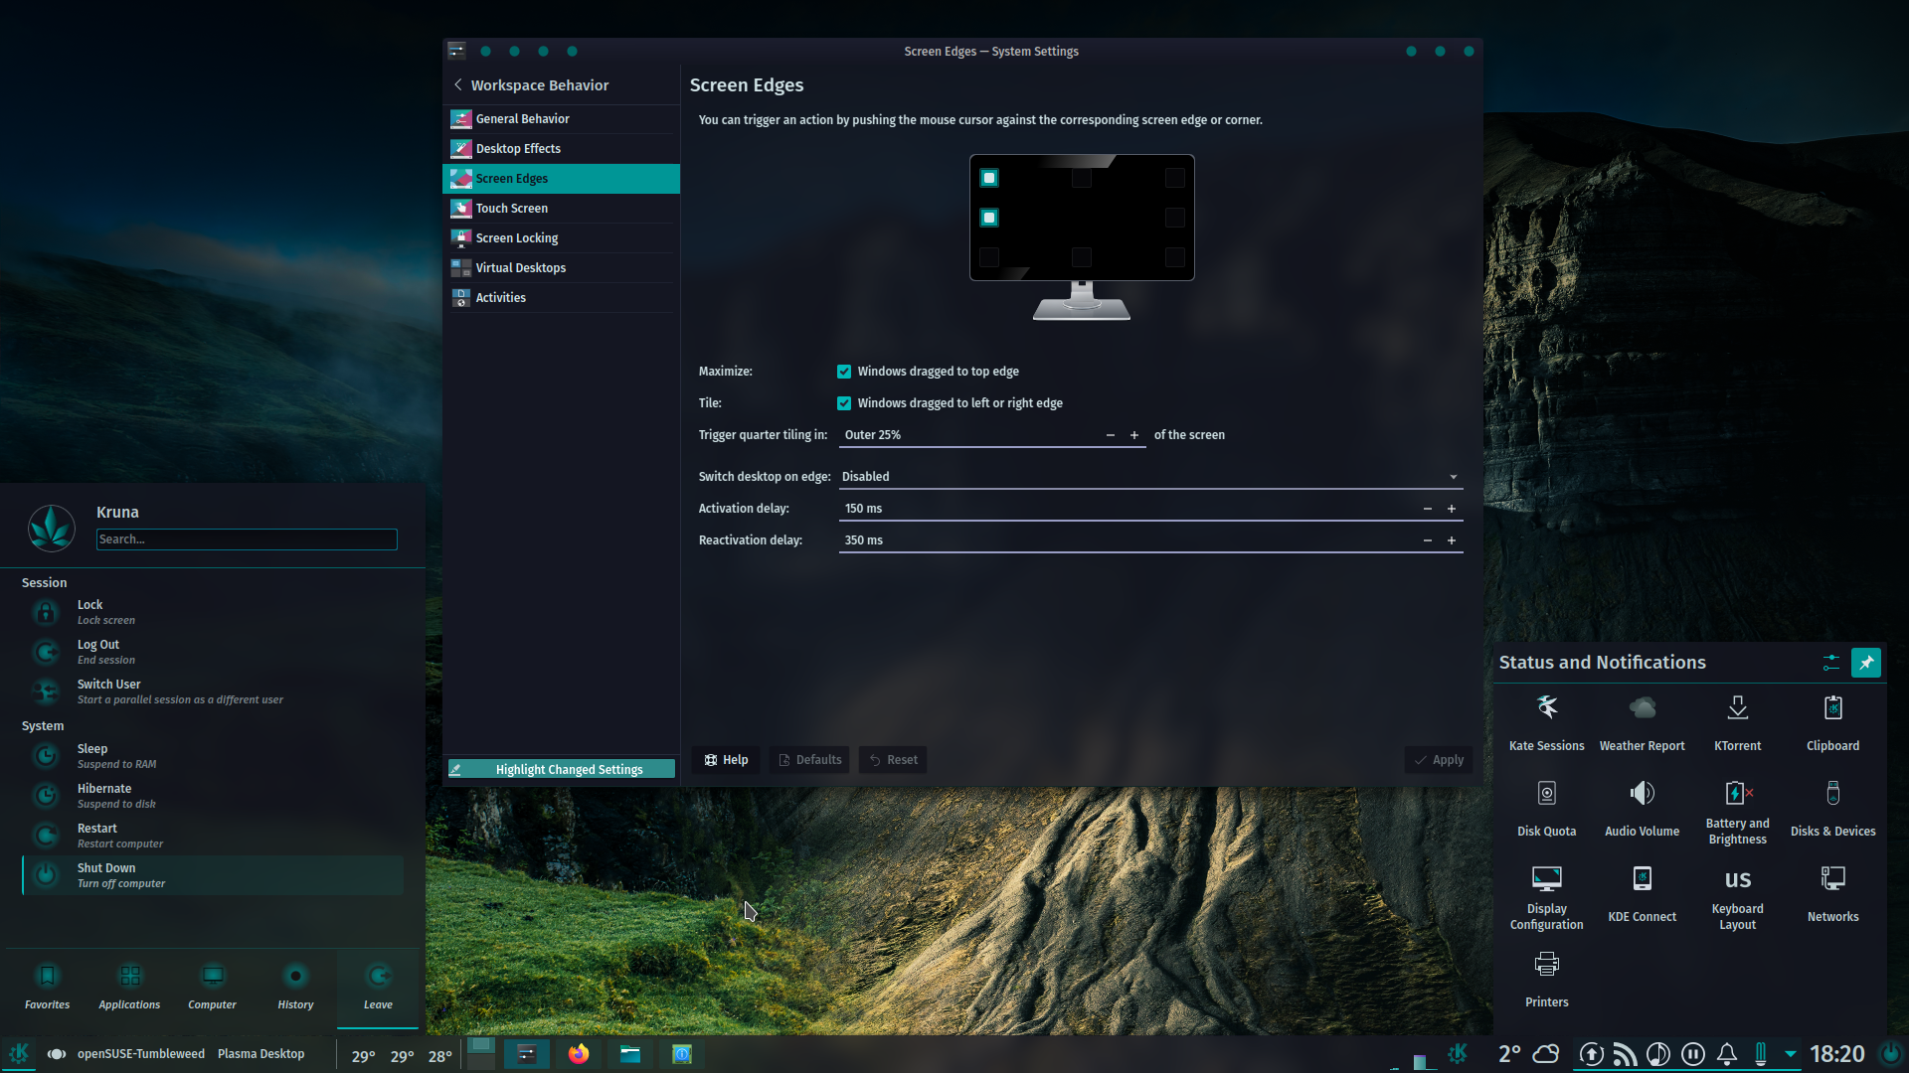The image size is (1909, 1073).
Task: Open Desktop Effects settings page
Action: point(561,149)
